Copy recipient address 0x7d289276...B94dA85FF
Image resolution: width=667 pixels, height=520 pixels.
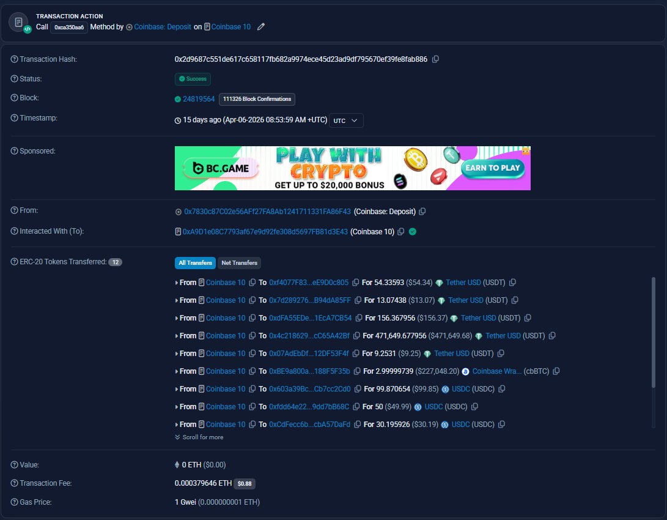(358, 300)
